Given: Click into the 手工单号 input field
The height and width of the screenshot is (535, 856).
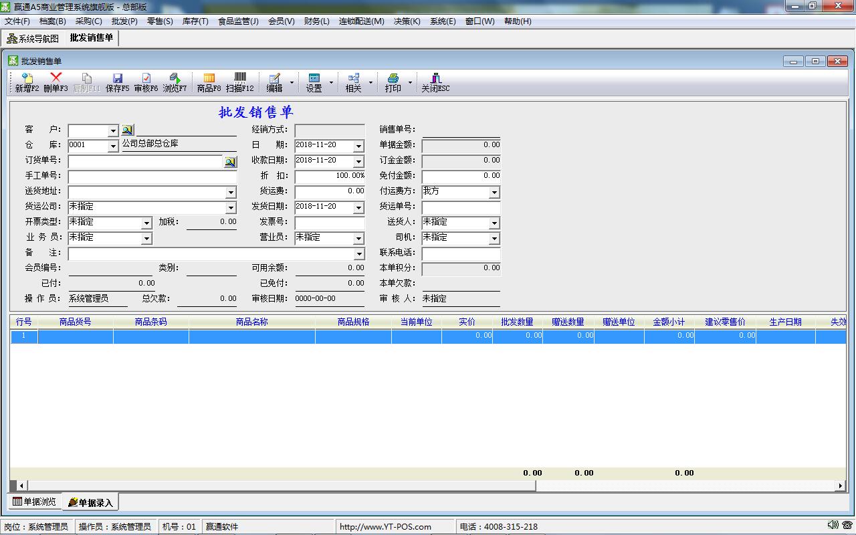Looking at the screenshot, I should [152, 177].
